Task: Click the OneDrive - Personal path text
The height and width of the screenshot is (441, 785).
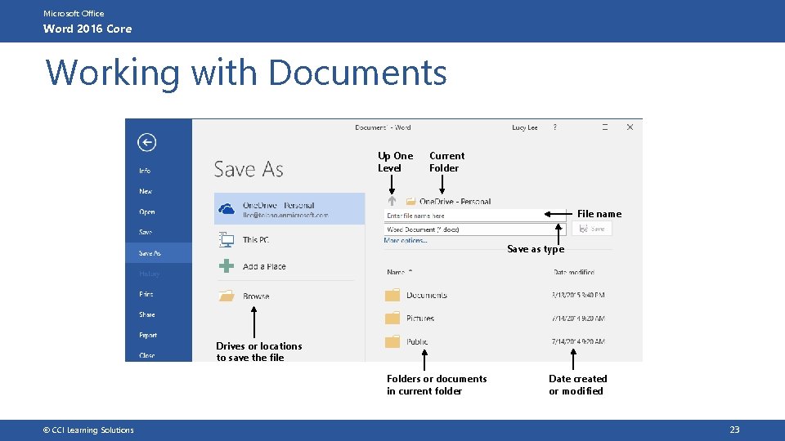Action: click(455, 202)
